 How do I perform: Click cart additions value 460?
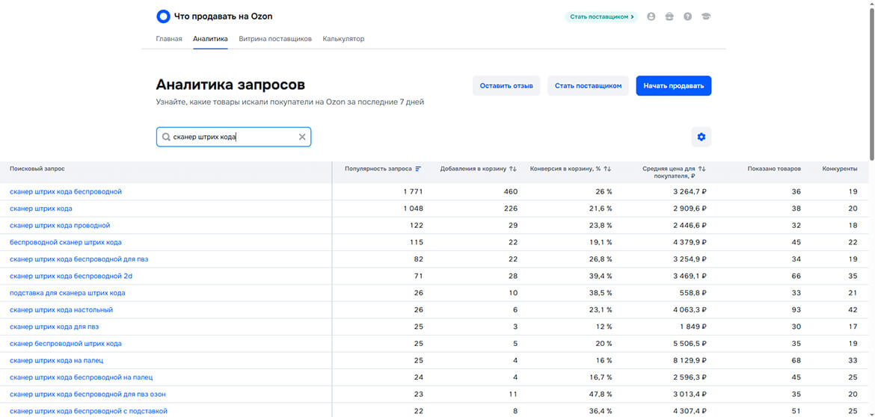(x=510, y=192)
